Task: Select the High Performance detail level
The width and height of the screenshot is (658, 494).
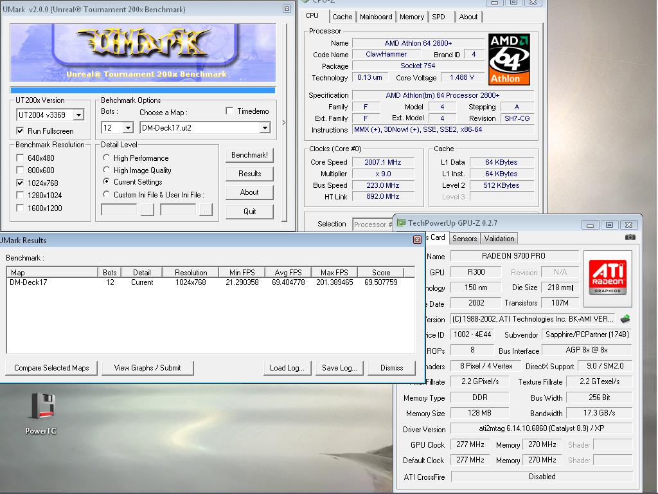Action: pyautogui.click(x=106, y=158)
